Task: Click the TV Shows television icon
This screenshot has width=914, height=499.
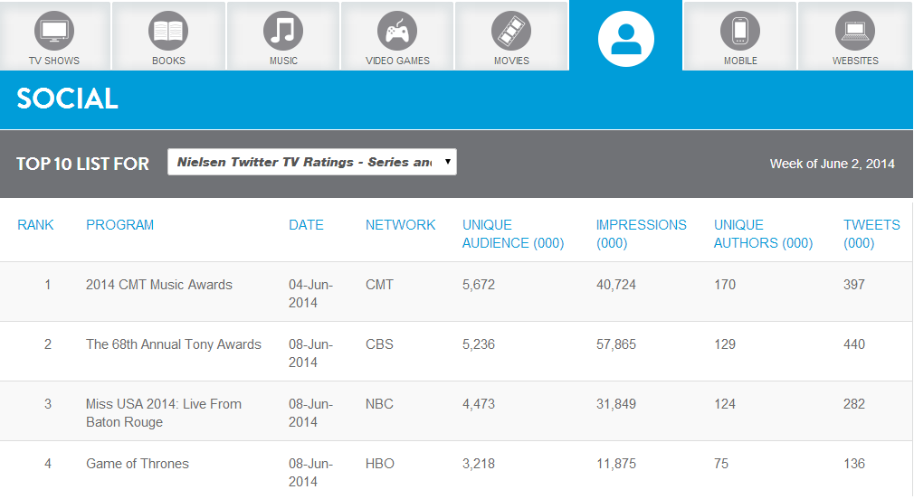Action: 54,31
